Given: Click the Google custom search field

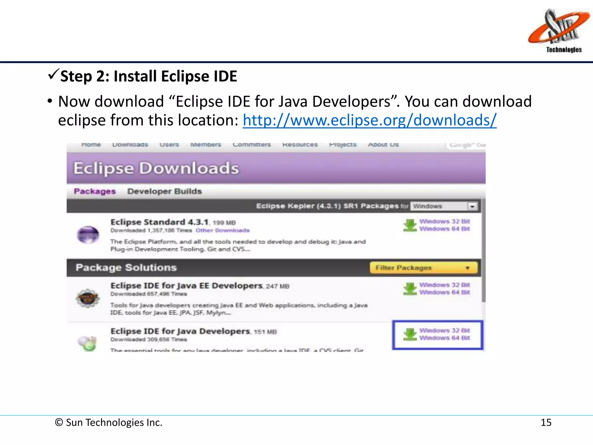Looking at the screenshot, I should (x=466, y=145).
